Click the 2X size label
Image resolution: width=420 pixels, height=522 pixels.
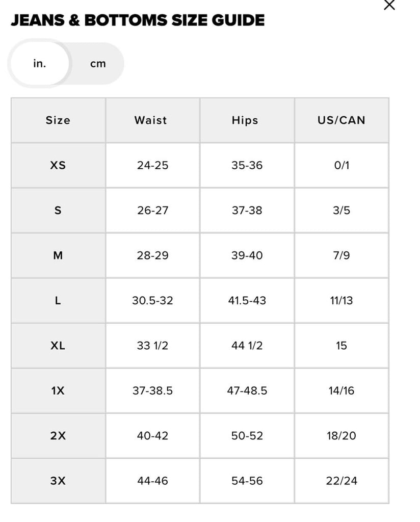(x=58, y=436)
